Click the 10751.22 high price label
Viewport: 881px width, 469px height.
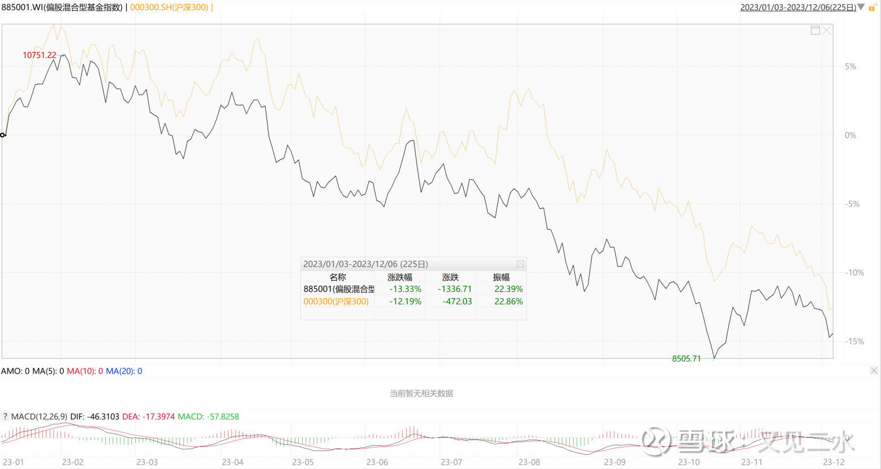point(40,55)
